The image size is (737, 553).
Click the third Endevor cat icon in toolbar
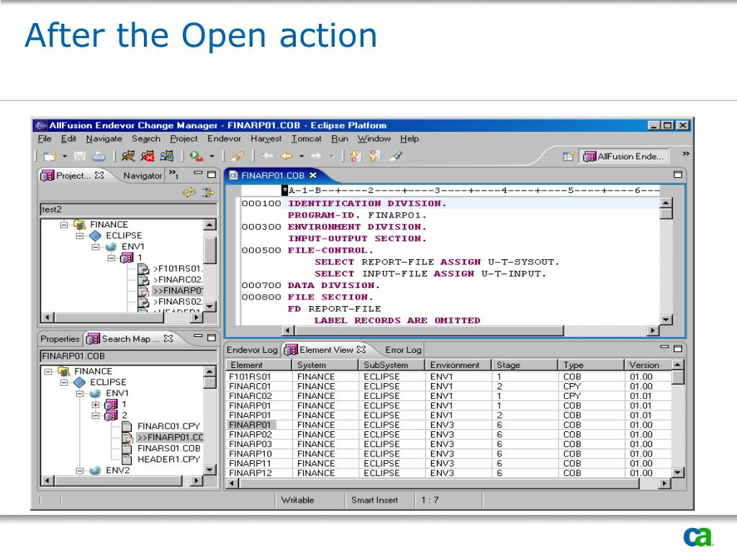pyautogui.click(x=167, y=156)
